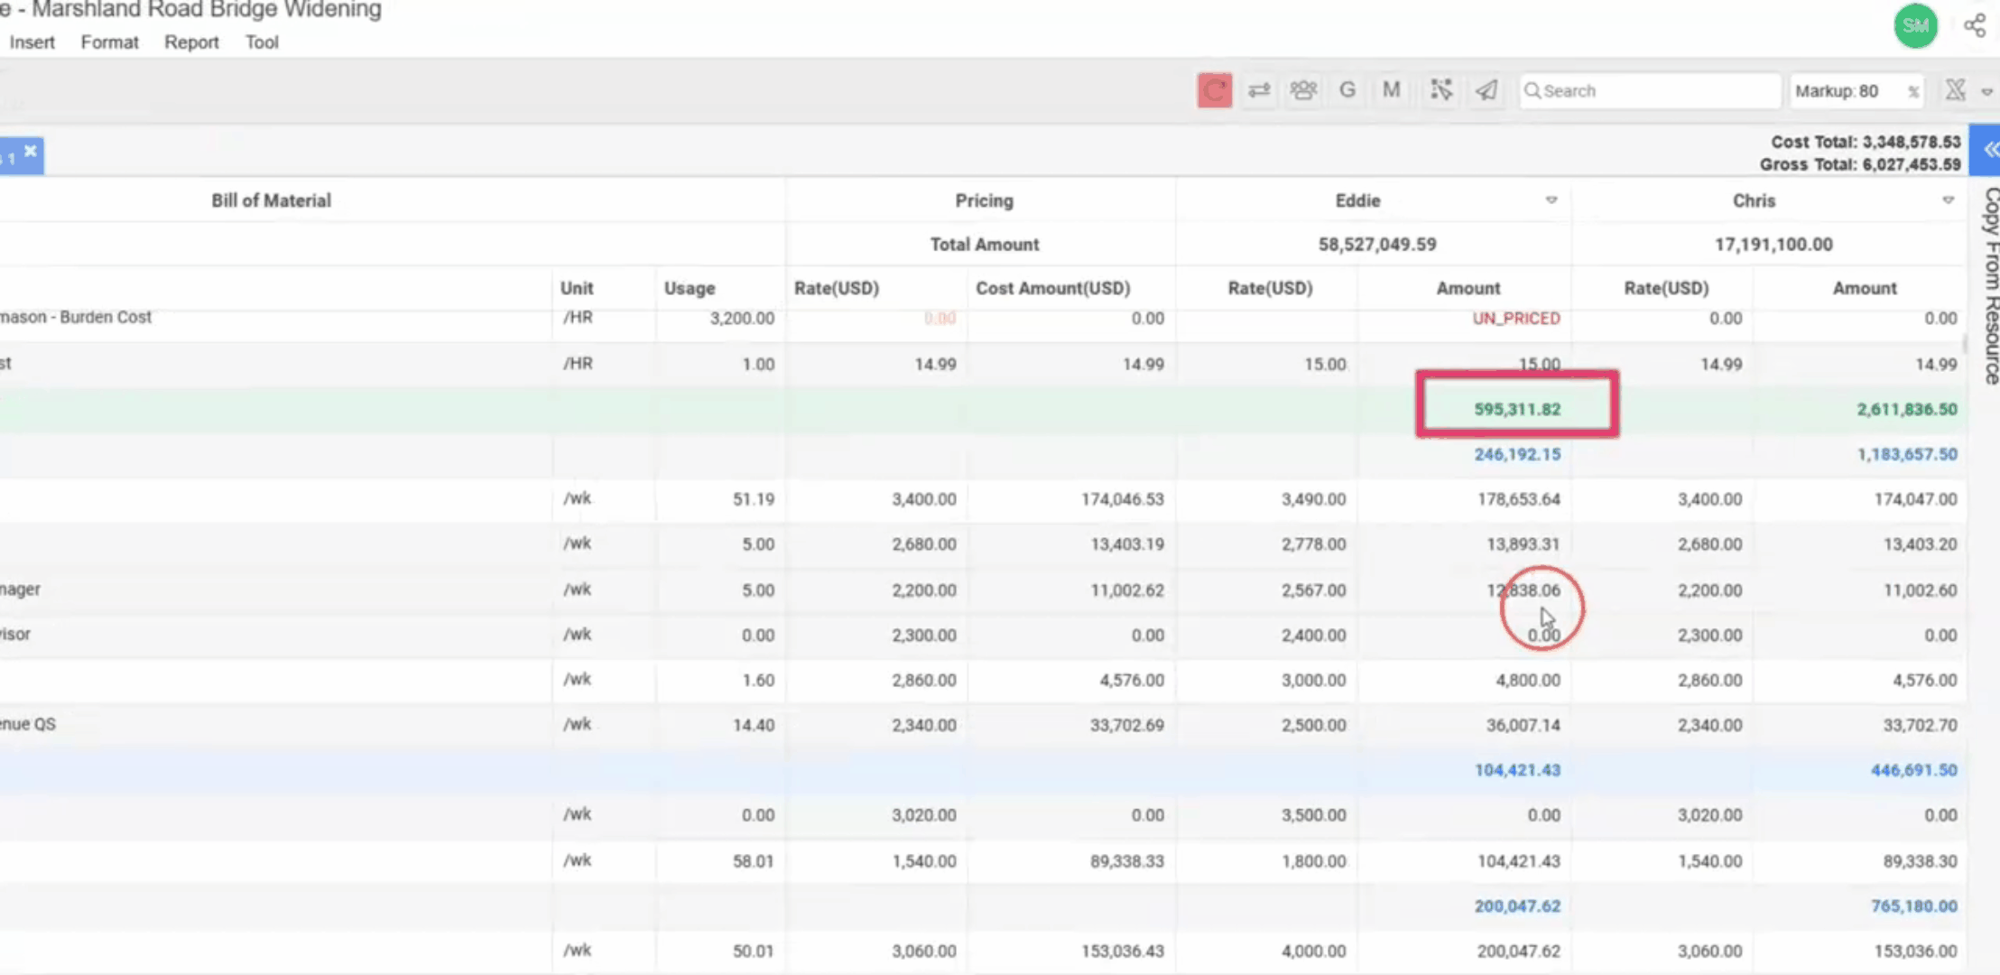Expand the Chris column dropdown
The image size is (2000, 975).
(x=1948, y=200)
